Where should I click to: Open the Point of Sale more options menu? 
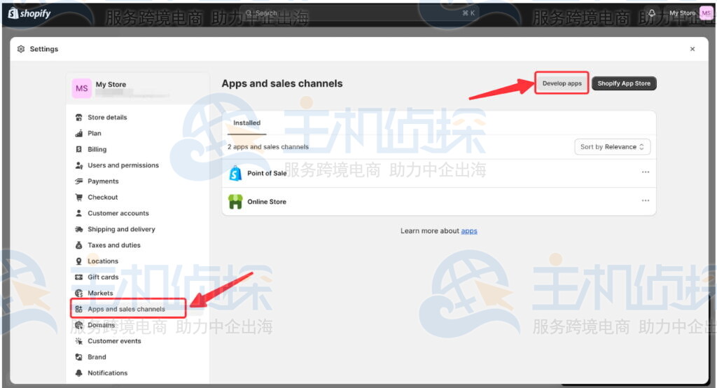pyautogui.click(x=645, y=172)
